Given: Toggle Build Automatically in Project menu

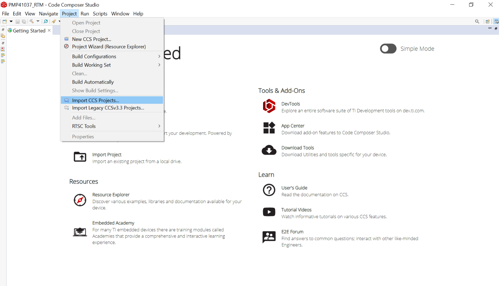Looking at the screenshot, I should click(112, 82).
